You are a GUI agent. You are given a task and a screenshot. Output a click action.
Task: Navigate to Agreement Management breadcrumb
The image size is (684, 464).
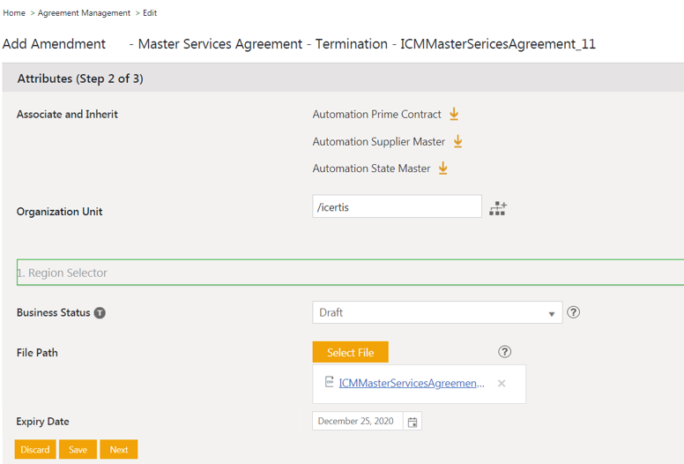click(x=84, y=13)
